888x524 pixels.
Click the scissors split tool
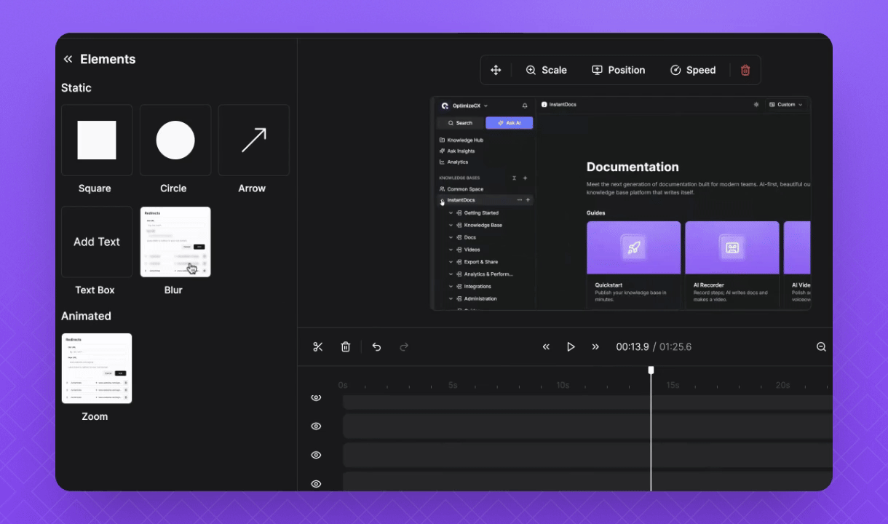pos(318,347)
